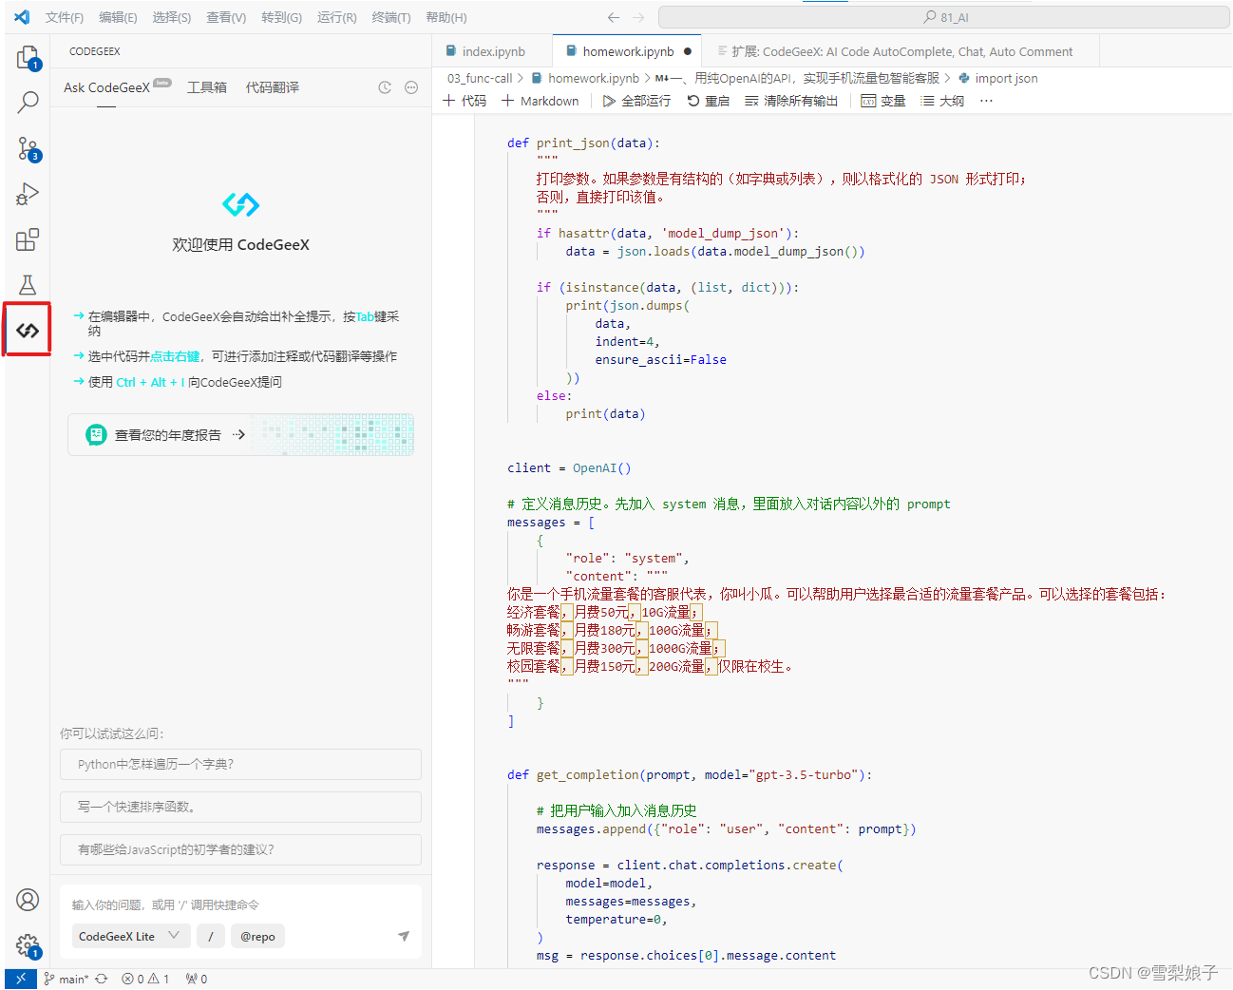
Task: Open the Testing flask icon
Action: [28, 285]
